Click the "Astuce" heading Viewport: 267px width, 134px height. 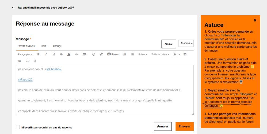pos(214,25)
